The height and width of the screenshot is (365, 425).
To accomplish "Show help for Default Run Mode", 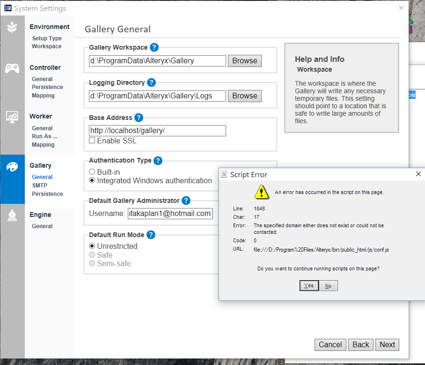I will click(151, 235).
